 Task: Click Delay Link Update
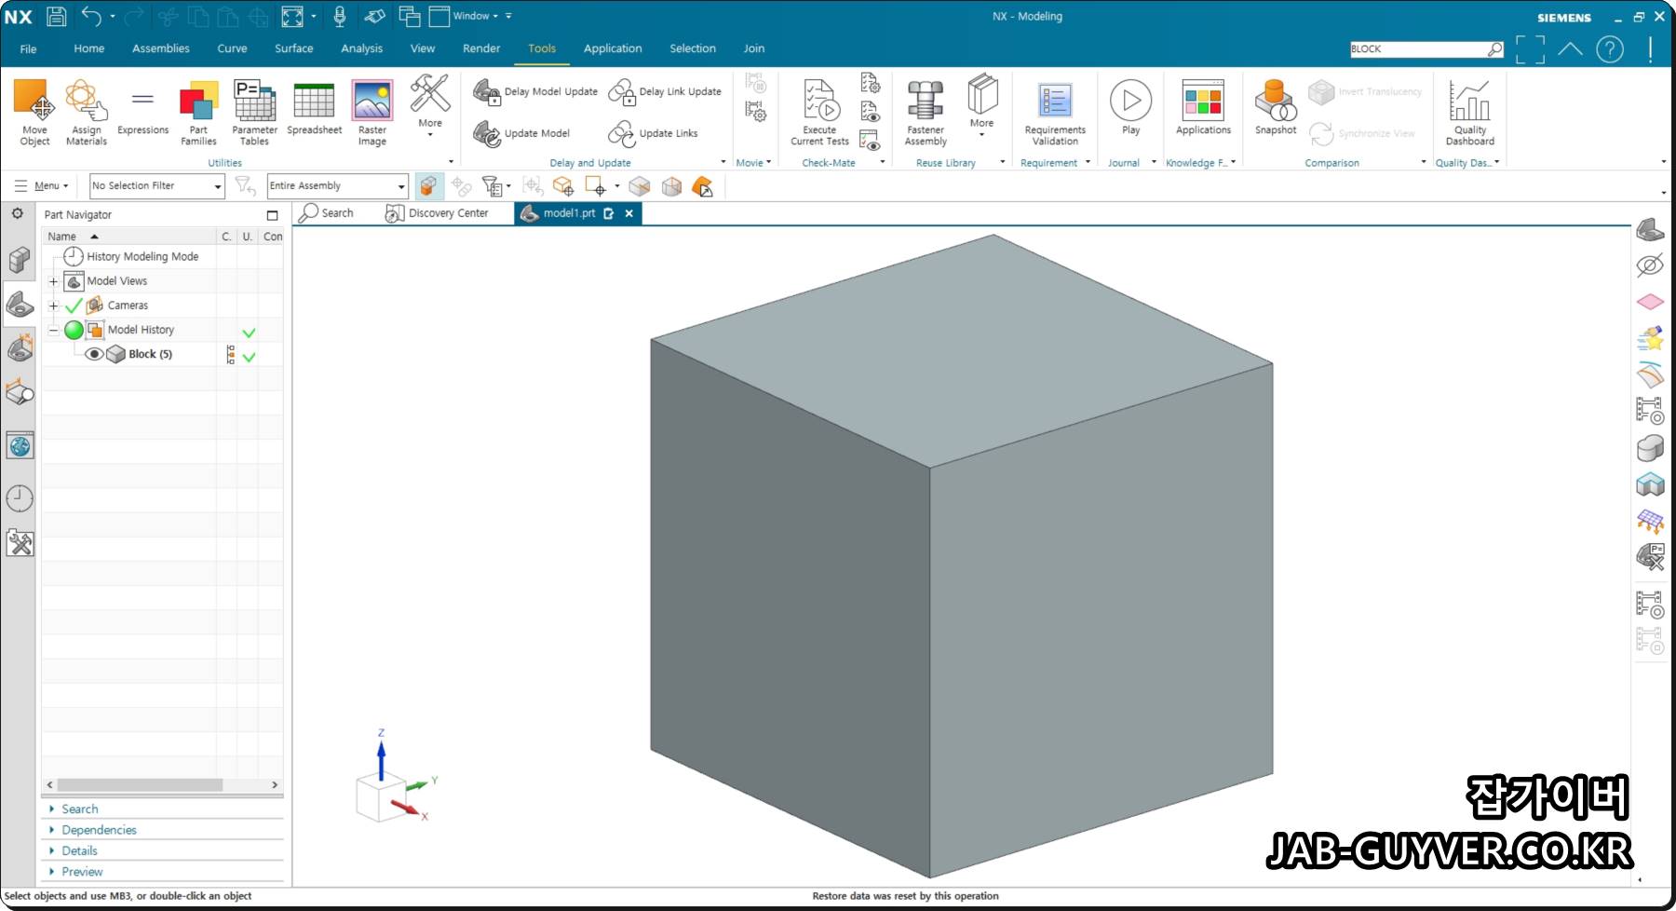(x=665, y=91)
